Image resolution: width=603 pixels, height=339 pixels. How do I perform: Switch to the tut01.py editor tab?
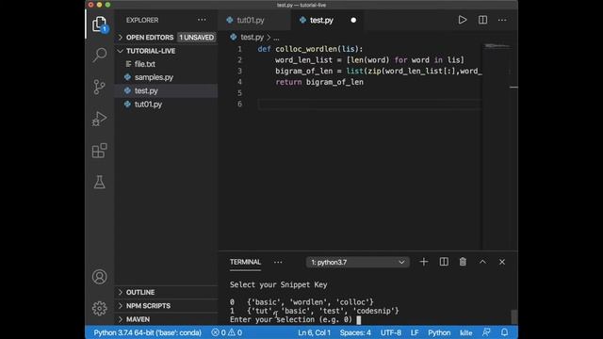pyautogui.click(x=254, y=20)
